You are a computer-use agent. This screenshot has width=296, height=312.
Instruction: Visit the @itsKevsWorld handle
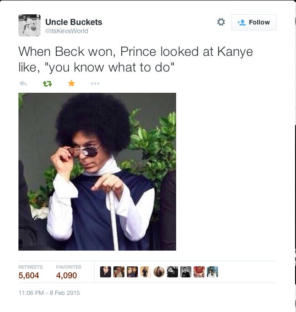tap(66, 31)
